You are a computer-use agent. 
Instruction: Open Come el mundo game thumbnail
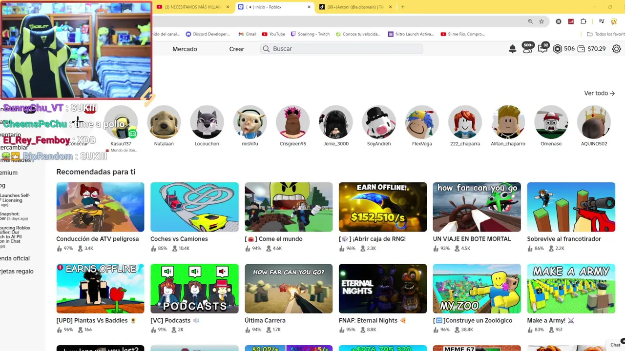tap(289, 207)
